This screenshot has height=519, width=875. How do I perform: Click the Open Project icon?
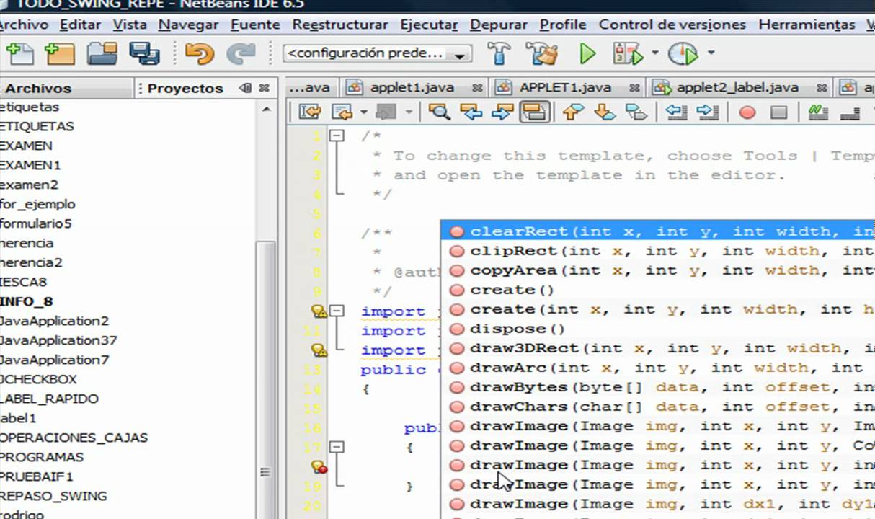[x=102, y=54]
